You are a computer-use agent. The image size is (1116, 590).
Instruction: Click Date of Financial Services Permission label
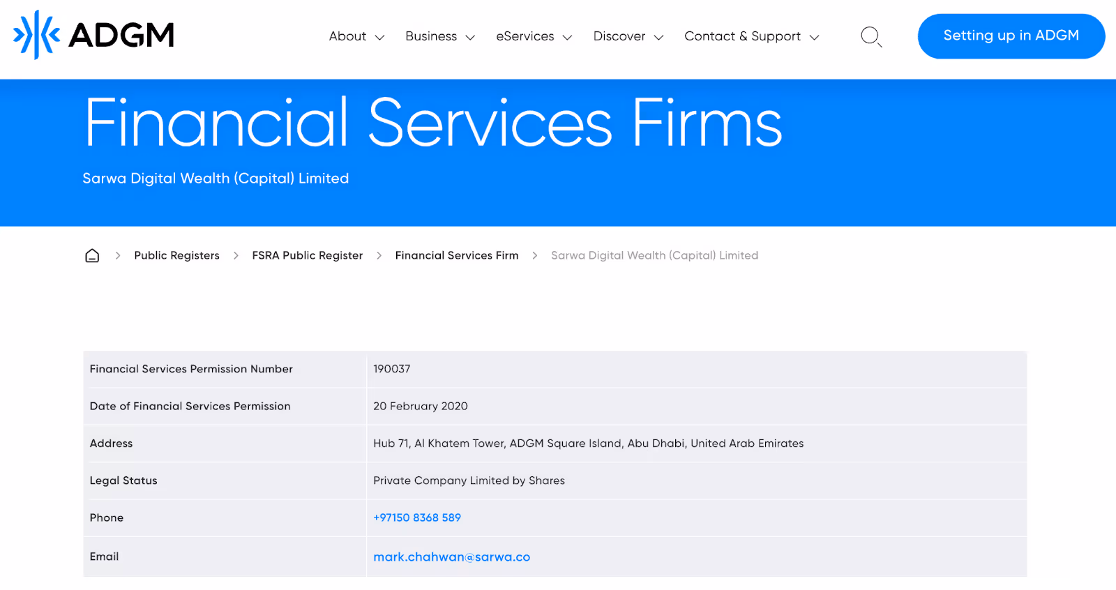[x=190, y=406]
